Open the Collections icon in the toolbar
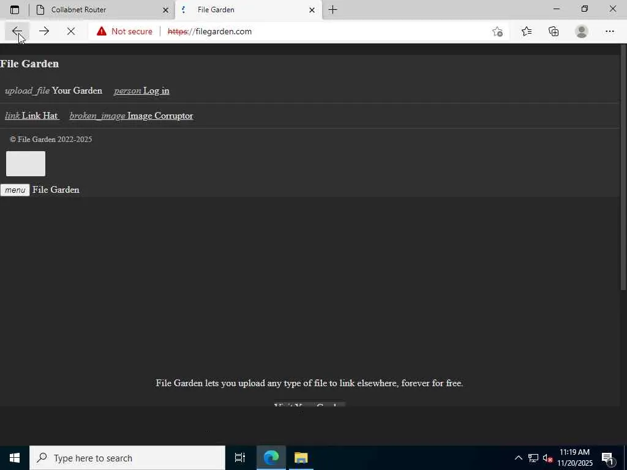 point(554,31)
